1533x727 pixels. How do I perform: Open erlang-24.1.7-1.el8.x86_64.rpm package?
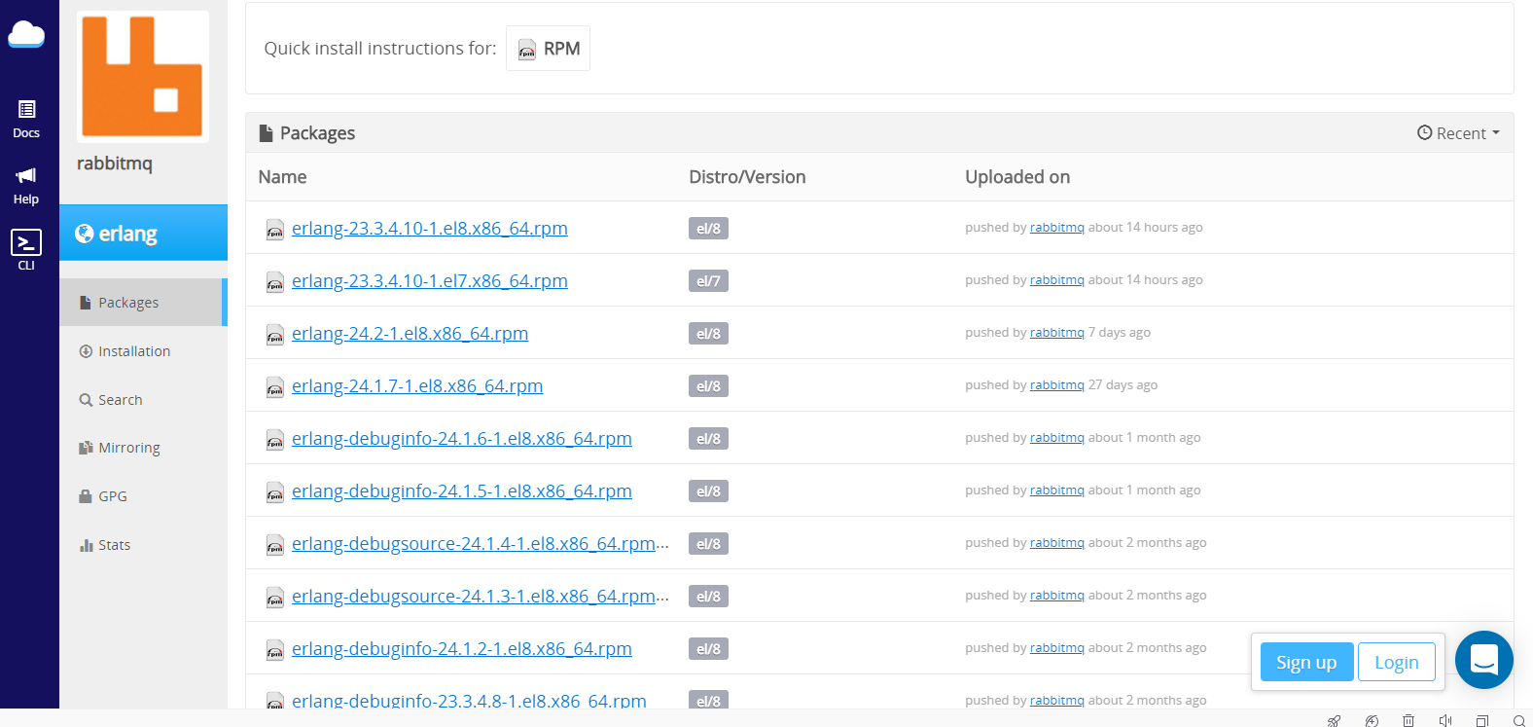pos(417,385)
